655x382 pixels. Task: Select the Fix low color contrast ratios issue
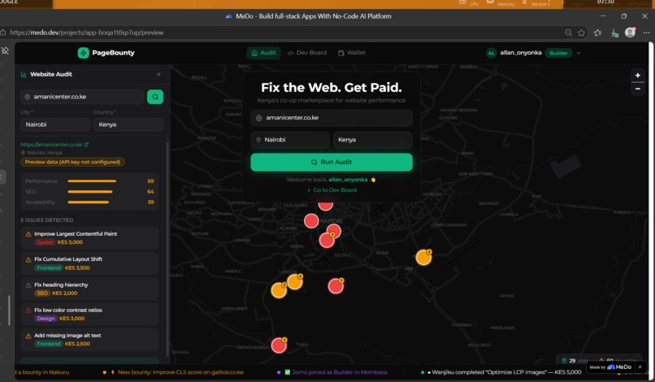89,315
